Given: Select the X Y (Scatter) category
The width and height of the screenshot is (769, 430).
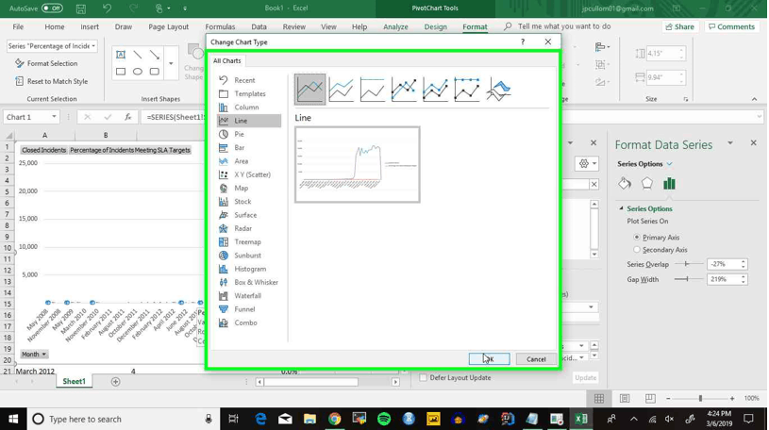Looking at the screenshot, I should coord(249,174).
